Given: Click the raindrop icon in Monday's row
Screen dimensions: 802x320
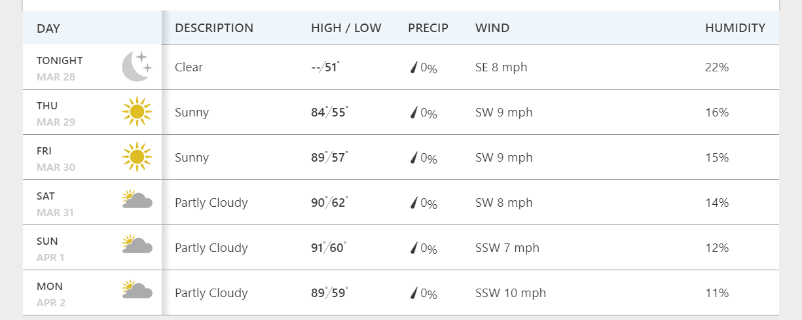Looking at the screenshot, I should (414, 293).
